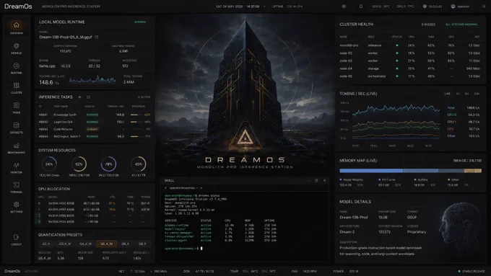491x276 pixels.
Task: Click the edit icon beside the Inference Tasks plus
Action: pos(88,97)
